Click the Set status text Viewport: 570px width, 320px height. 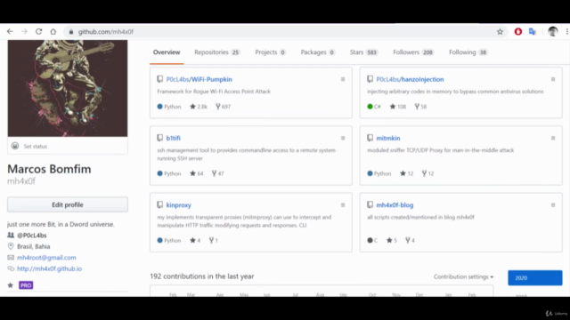pyautogui.click(x=36, y=146)
